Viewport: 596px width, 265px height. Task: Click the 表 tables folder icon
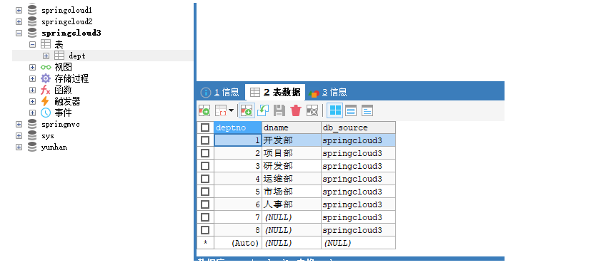[x=46, y=44]
